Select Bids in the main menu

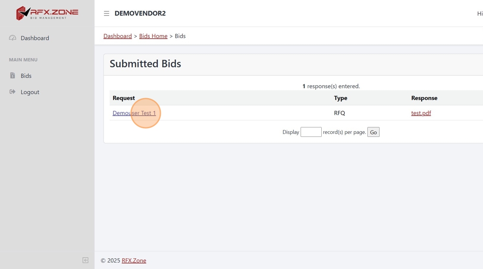[x=26, y=76]
